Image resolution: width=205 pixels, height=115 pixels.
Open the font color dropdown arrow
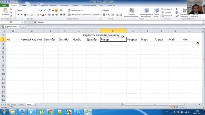tap(45, 15)
